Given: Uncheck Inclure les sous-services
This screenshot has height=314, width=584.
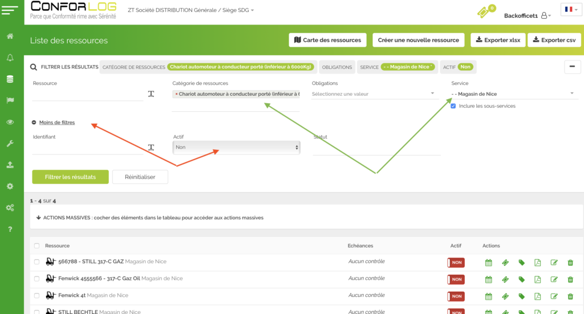Looking at the screenshot, I should 453,106.
